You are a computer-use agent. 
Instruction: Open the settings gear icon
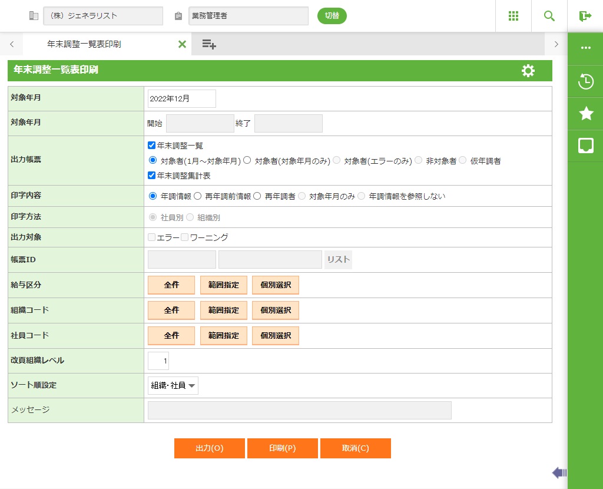click(528, 71)
